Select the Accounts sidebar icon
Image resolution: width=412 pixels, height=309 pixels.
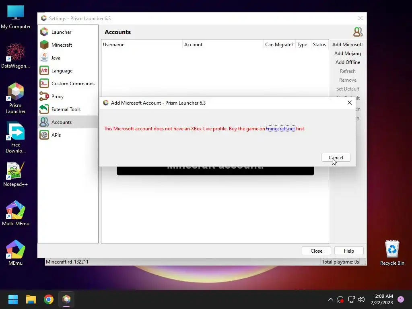[x=44, y=122]
